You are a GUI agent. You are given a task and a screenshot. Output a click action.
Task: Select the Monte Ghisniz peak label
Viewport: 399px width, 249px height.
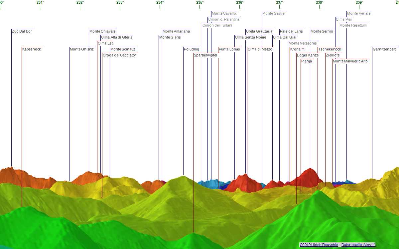pos(81,49)
